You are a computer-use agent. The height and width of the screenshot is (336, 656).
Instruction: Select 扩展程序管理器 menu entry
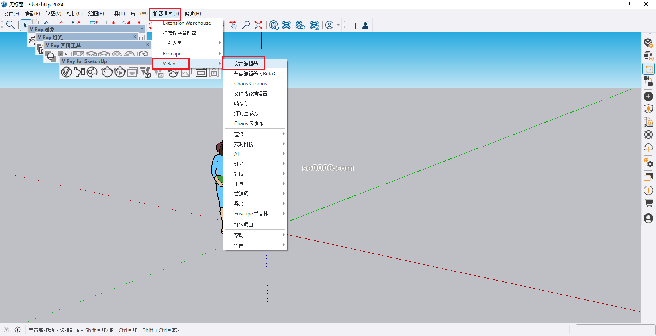(187, 33)
